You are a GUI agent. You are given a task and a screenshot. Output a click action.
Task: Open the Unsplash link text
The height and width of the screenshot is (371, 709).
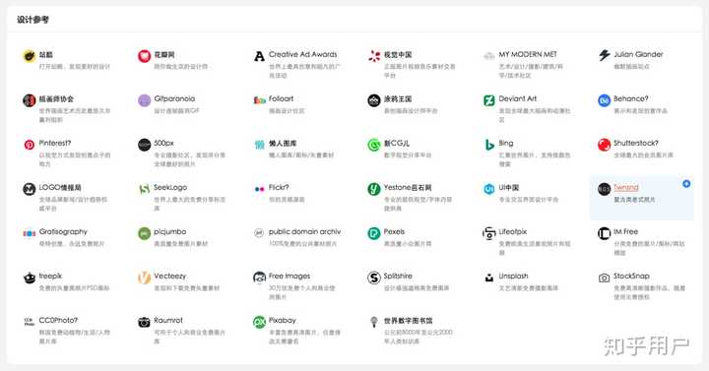(x=513, y=276)
